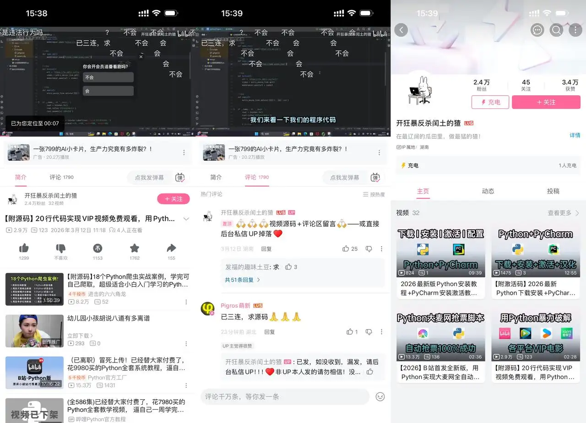Tap the thumbs-up icon showing 1299
Viewport: 586px width, 423px height.
click(x=24, y=248)
